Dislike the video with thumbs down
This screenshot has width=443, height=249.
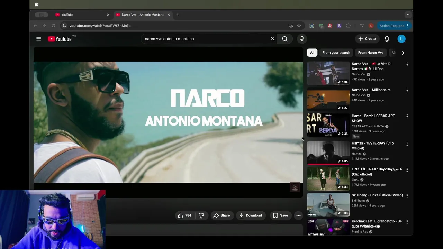point(201,215)
